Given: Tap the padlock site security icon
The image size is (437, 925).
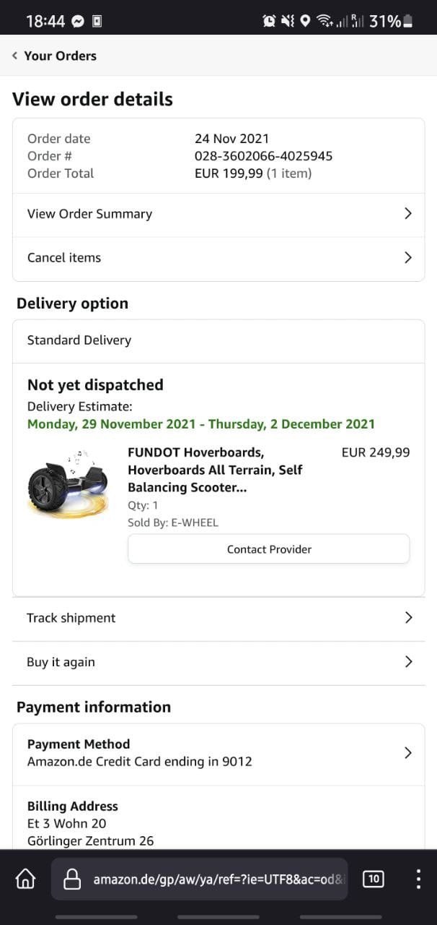Looking at the screenshot, I should tap(72, 879).
